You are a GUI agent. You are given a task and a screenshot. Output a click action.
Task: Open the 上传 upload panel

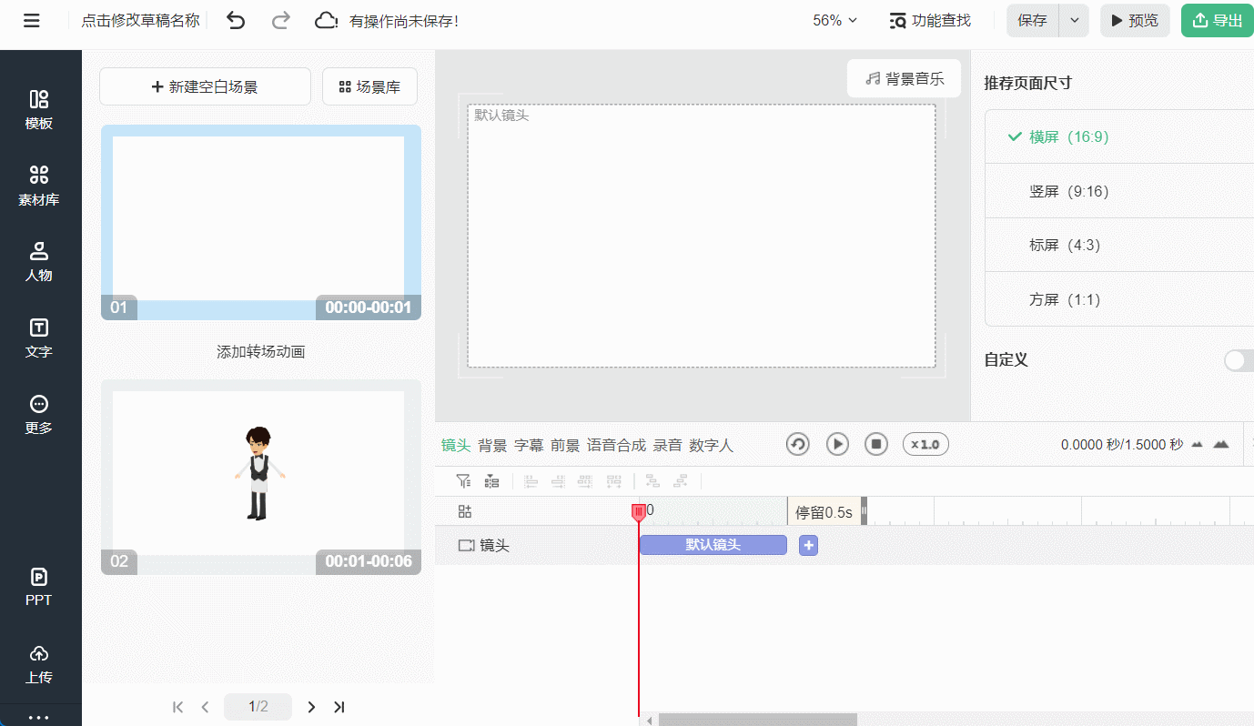pos(39,664)
